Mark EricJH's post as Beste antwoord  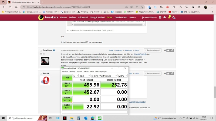click(153, 73)
